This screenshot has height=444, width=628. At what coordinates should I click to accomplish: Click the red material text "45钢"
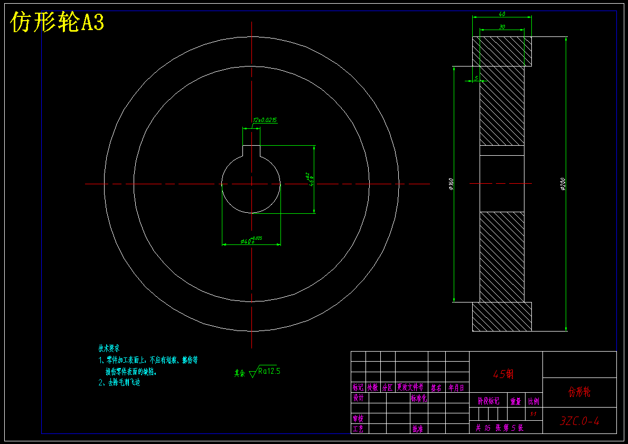503,374
